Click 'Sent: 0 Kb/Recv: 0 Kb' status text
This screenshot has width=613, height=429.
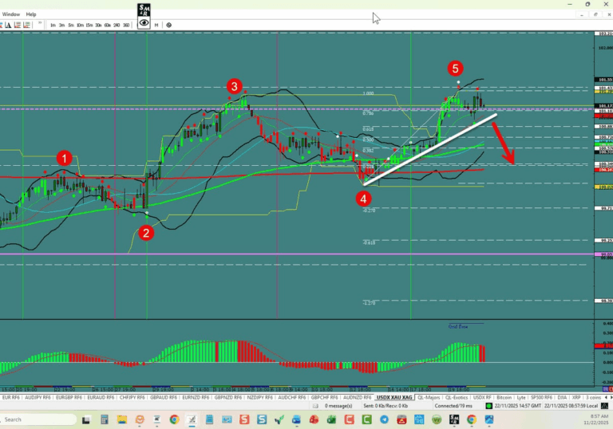pos(386,406)
